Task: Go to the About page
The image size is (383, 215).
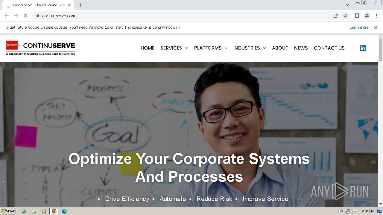Action: 280,48
